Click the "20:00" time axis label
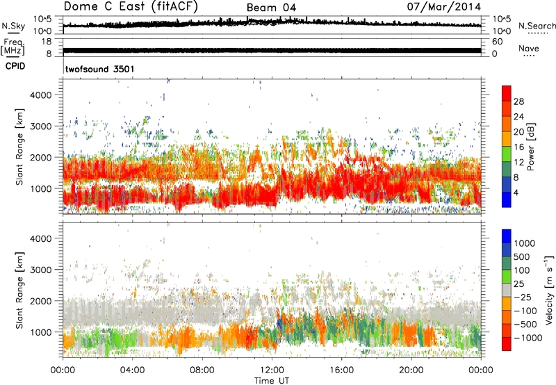The image size is (556, 385). (x=411, y=370)
